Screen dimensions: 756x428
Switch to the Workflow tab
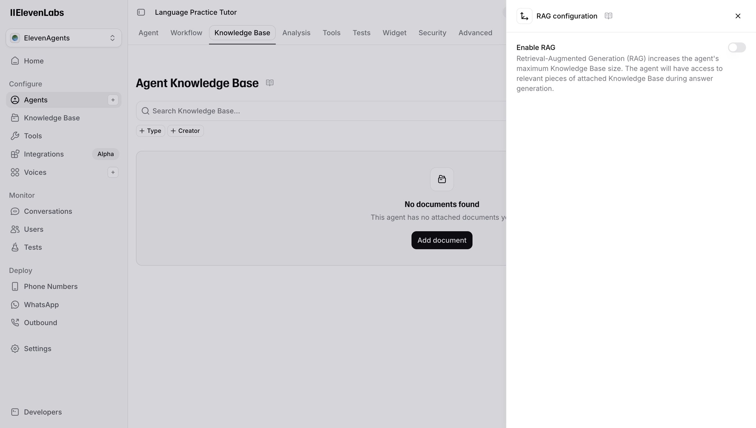(186, 33)
